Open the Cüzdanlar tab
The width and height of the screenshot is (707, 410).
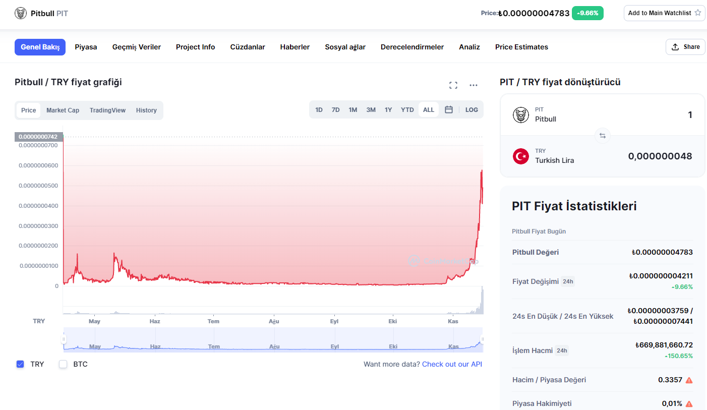[x=248, y=47]
